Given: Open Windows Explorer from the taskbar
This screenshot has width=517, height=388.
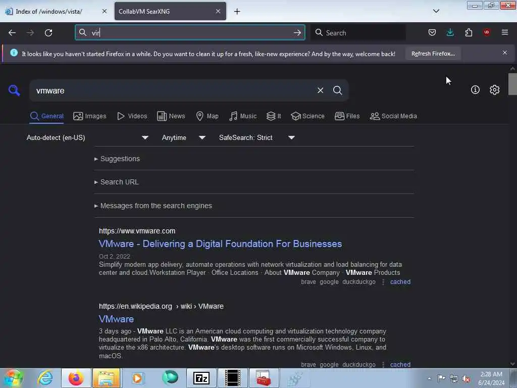Looking at the screenshot, I should click(x=107, y=378).
